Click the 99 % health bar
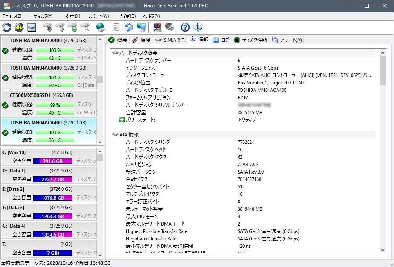The image size is (394, 267). pos(55,105)
